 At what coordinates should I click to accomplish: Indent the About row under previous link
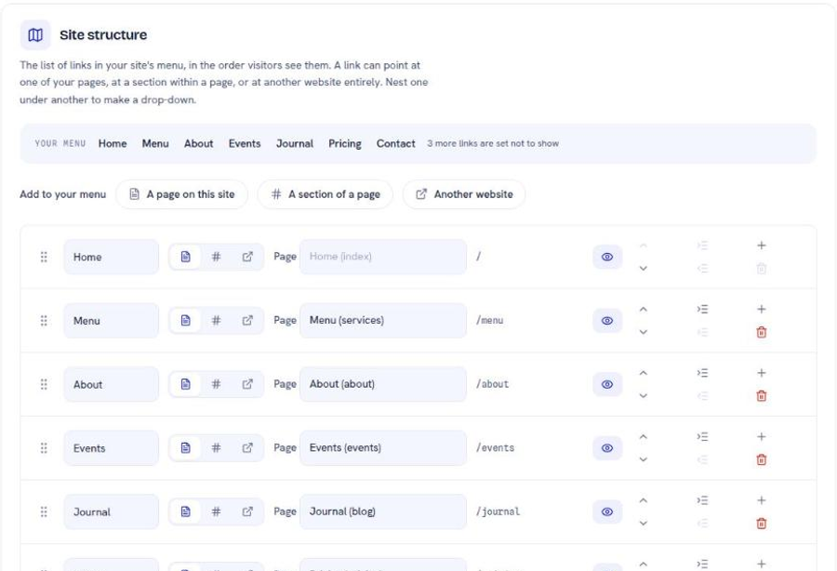[x=702, y=373]
